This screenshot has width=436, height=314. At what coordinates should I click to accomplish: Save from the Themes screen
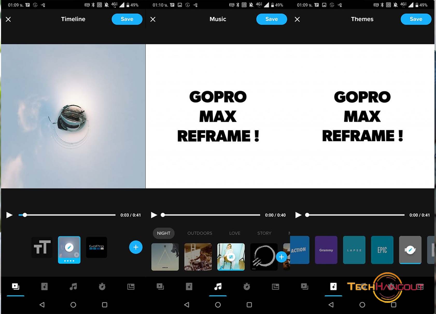pos(416,19)
